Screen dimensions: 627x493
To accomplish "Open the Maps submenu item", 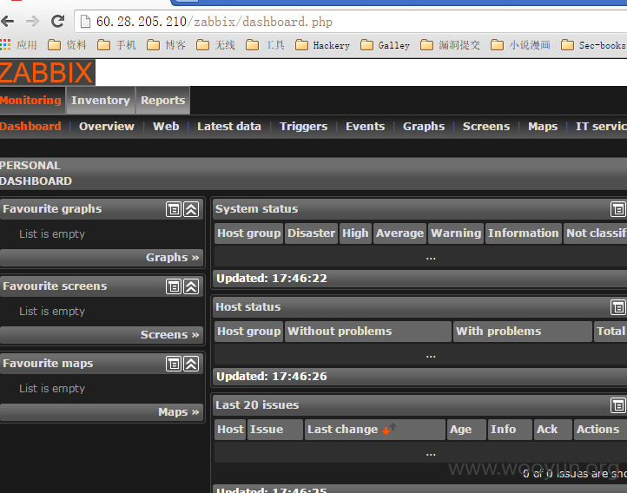I will tap(543, 126).
